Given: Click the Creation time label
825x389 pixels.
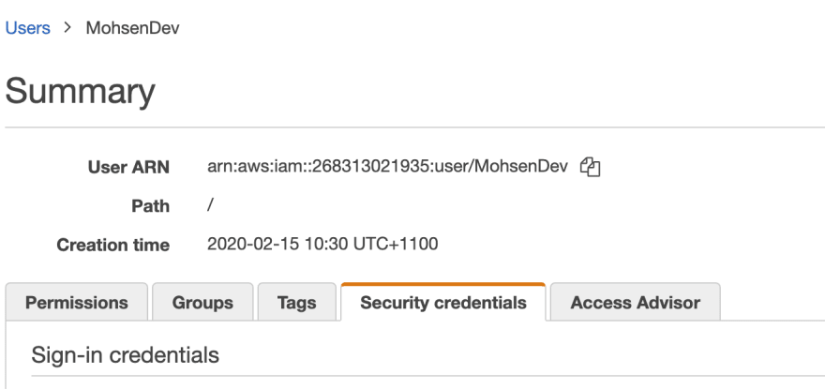Looking at the screenshot, I should pos(113,245).
